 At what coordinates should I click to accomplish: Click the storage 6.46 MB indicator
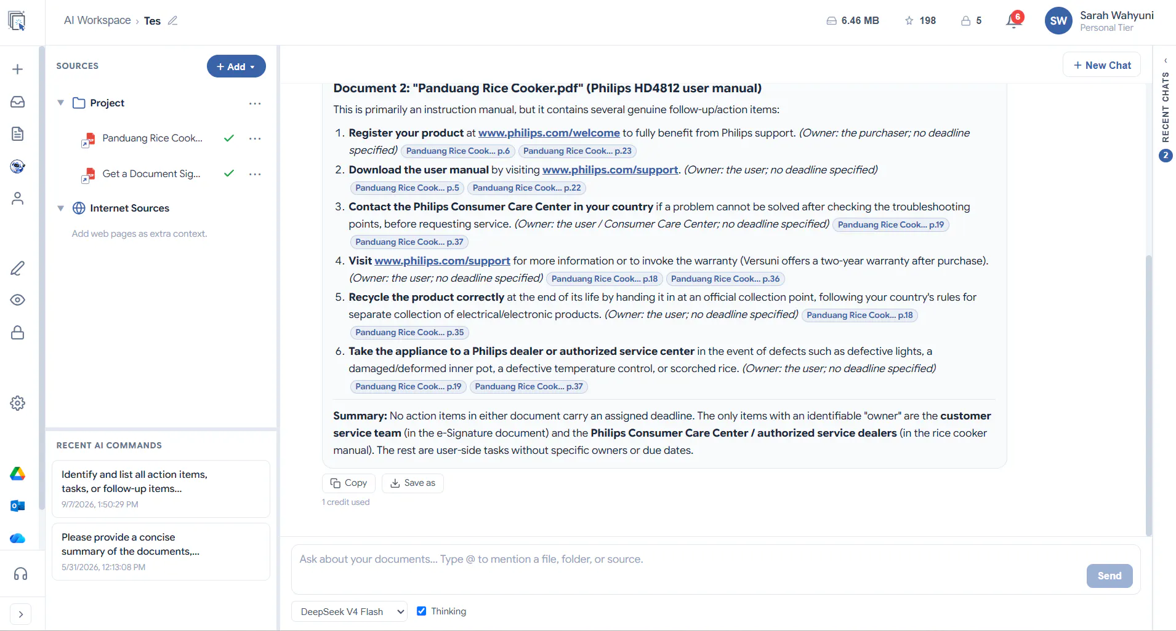853,20
